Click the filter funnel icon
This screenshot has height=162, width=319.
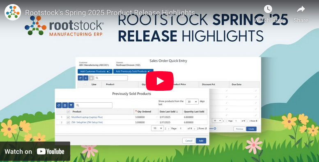tap(71, 105)
